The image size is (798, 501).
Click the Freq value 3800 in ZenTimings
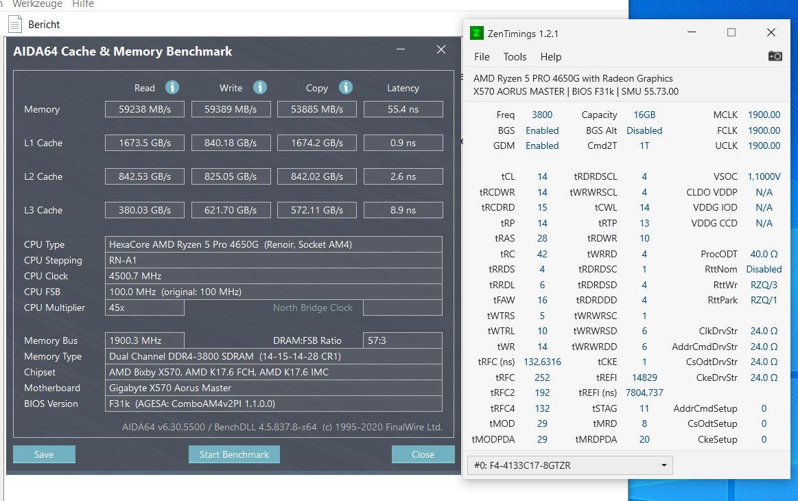[542, 115]
